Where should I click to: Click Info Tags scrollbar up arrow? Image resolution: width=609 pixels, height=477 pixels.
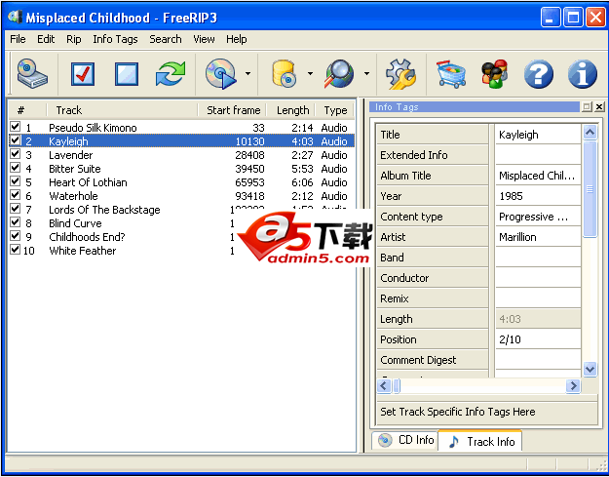point(590,133)
